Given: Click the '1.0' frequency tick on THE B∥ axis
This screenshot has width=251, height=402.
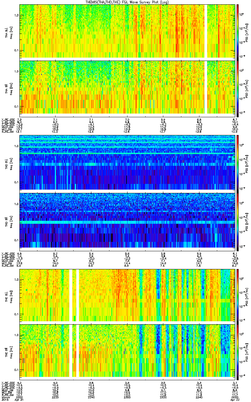Looking at the screenshot, I should (x=16, y=335).
